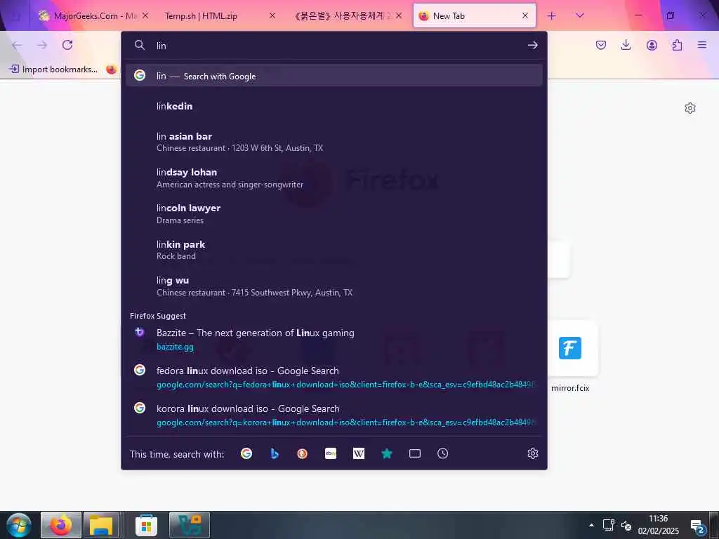Close the MajorGeeks.Com tab
Viewport: 719px width, 539px height.
point(145,15)
